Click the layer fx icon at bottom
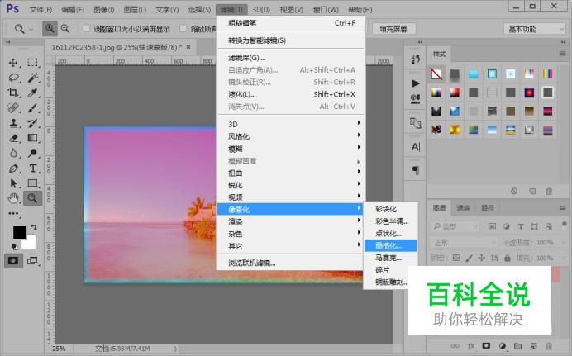The height and width of the screenshot is (356, 572). coord(470,346)
